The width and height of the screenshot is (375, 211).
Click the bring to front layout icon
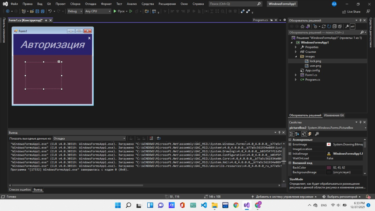[243, 11]
